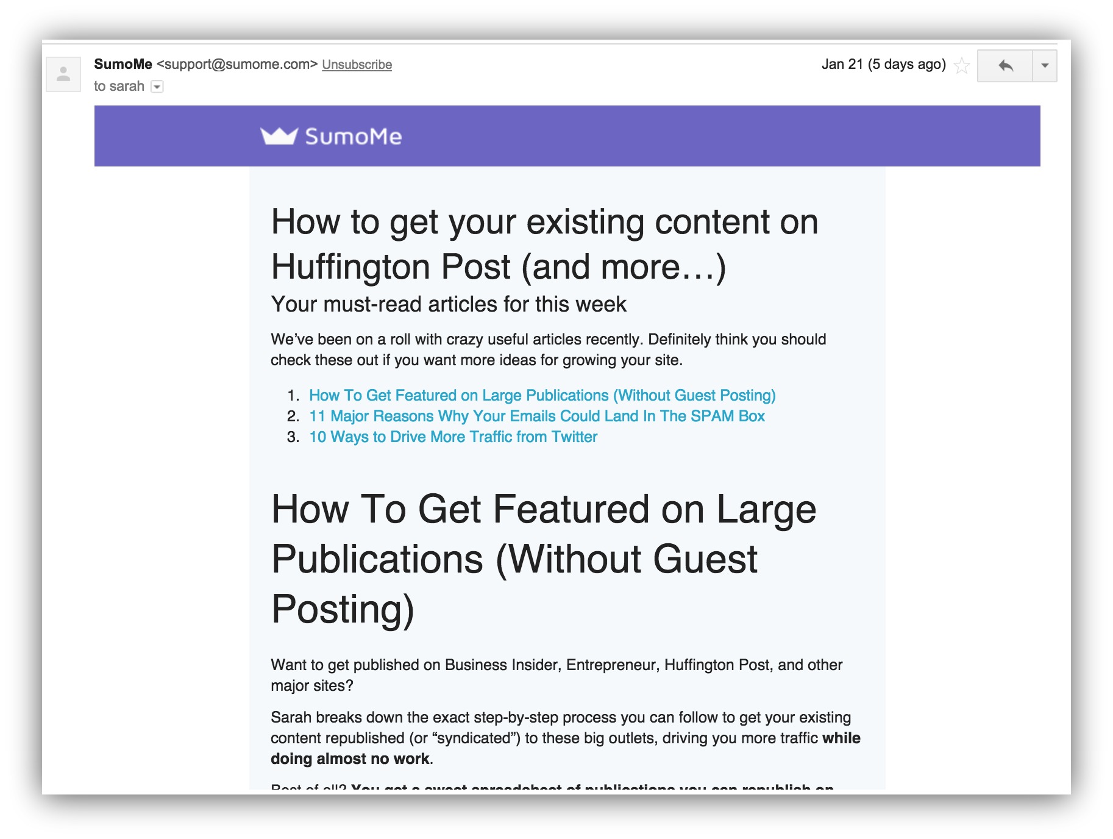Click subheading 'Your must-read articles for this week'
Viewport: 1113px width, 839px height.
pos(449,304)
